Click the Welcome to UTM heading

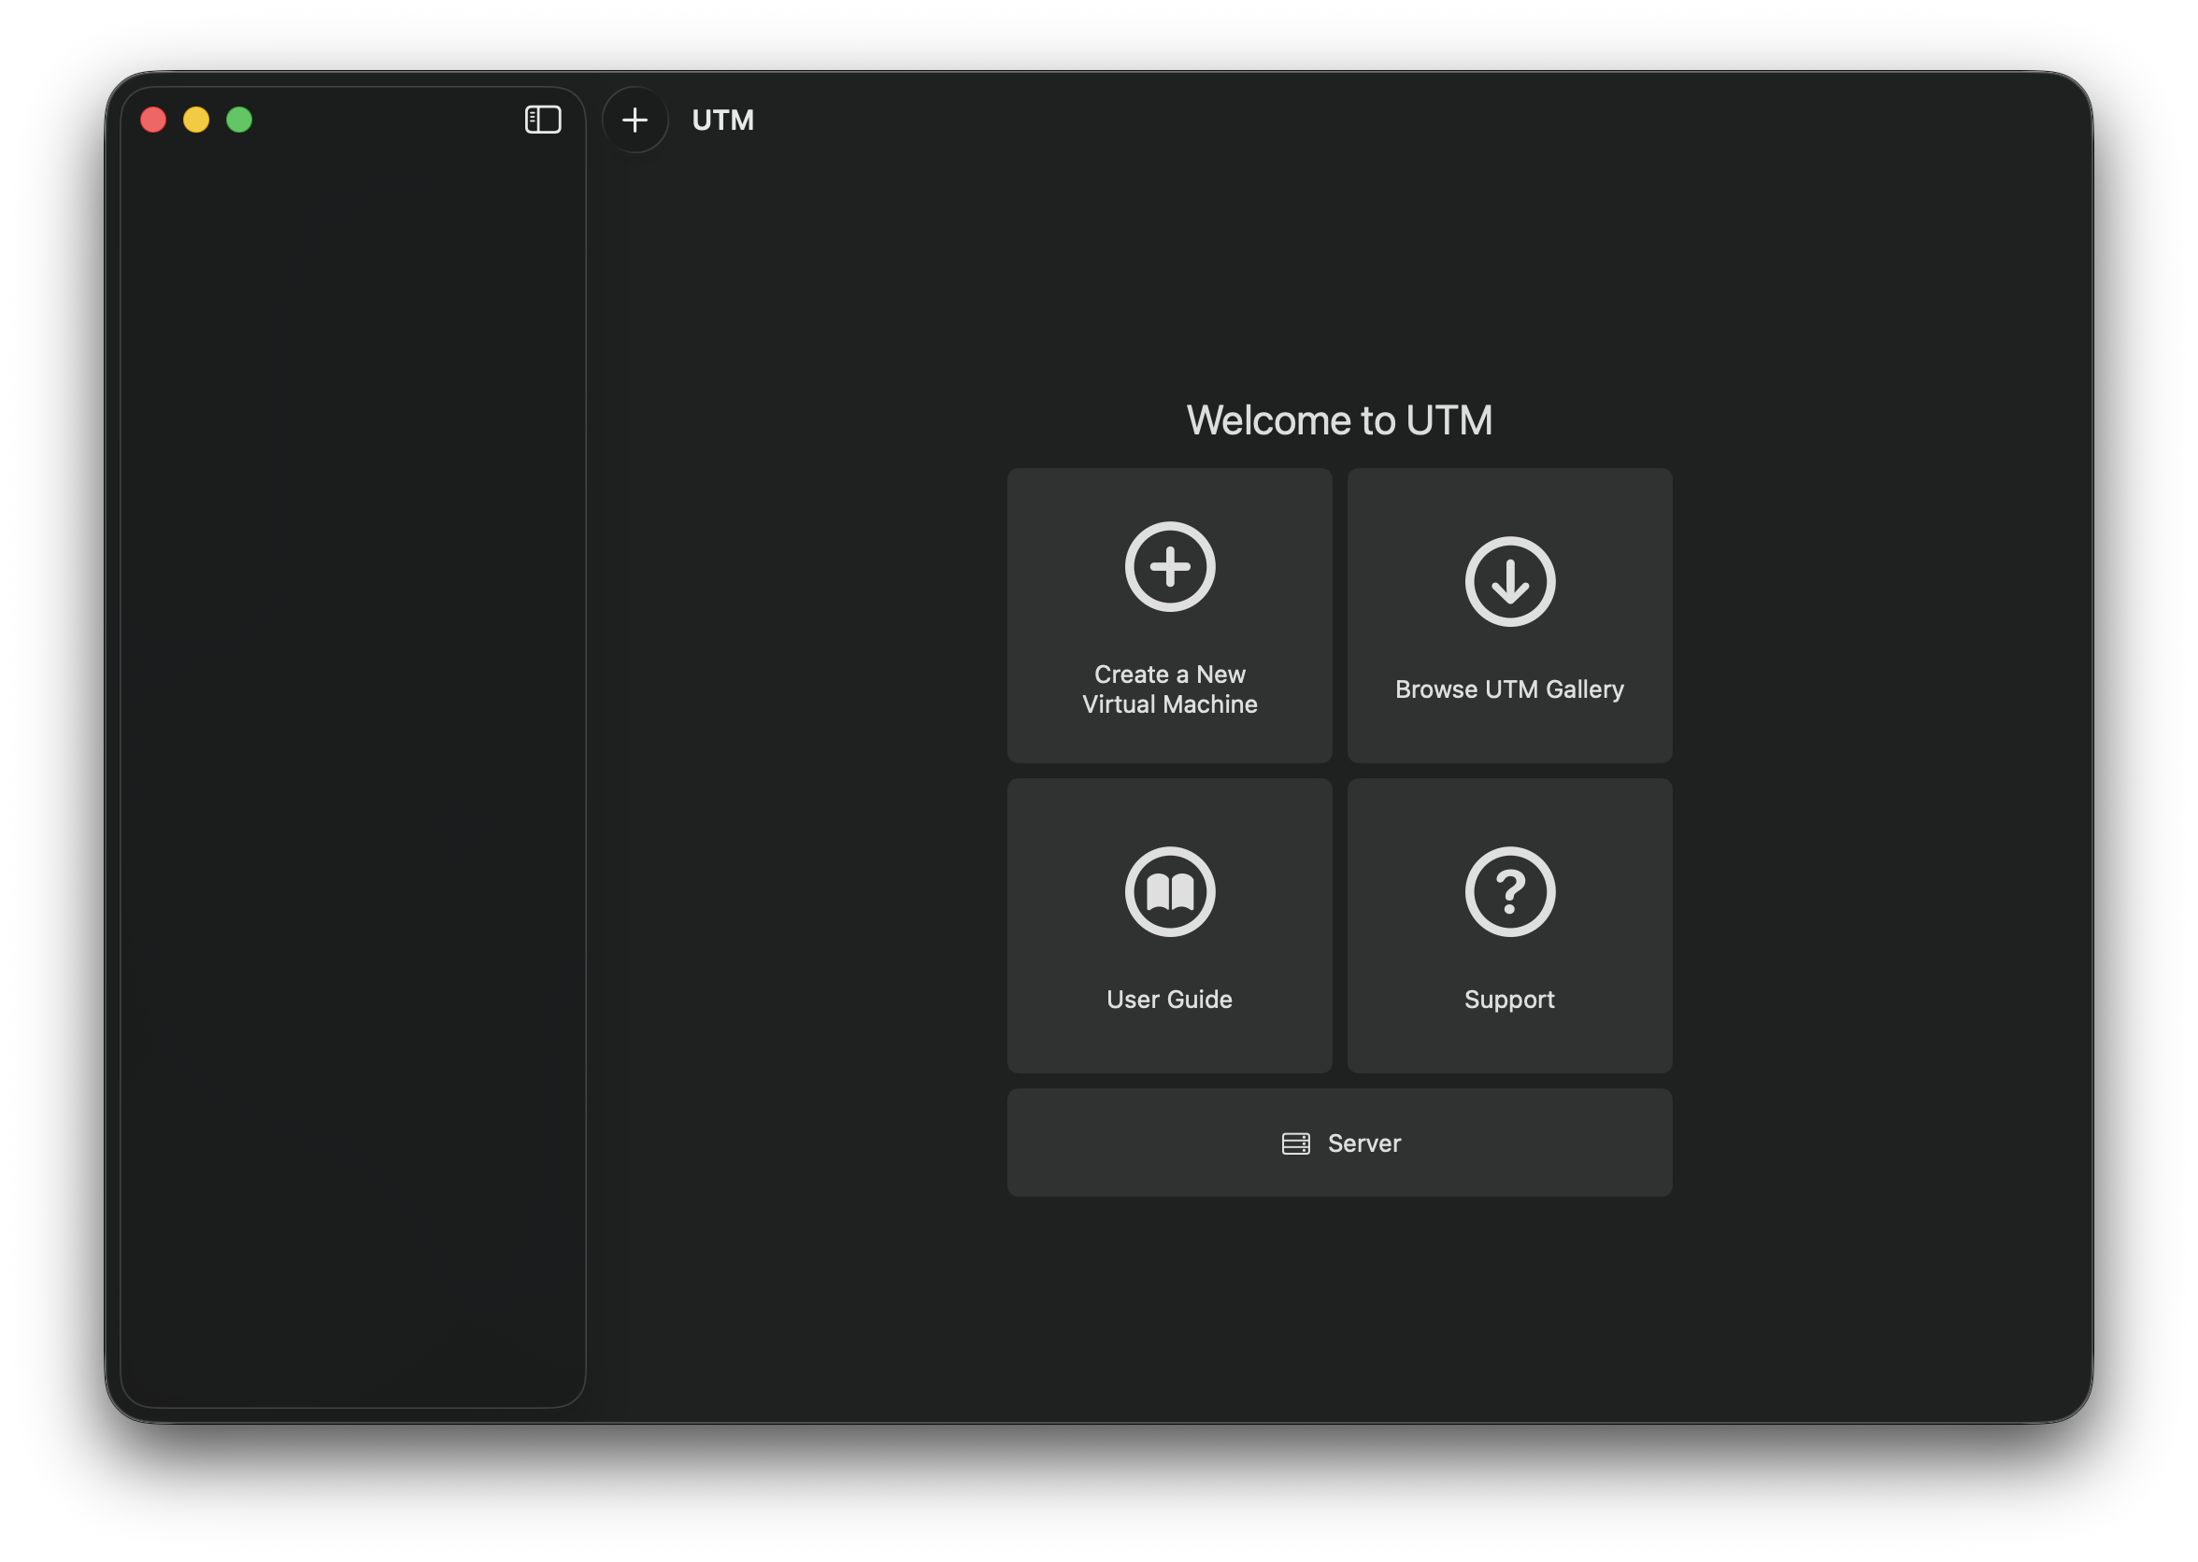[1339, 420]
